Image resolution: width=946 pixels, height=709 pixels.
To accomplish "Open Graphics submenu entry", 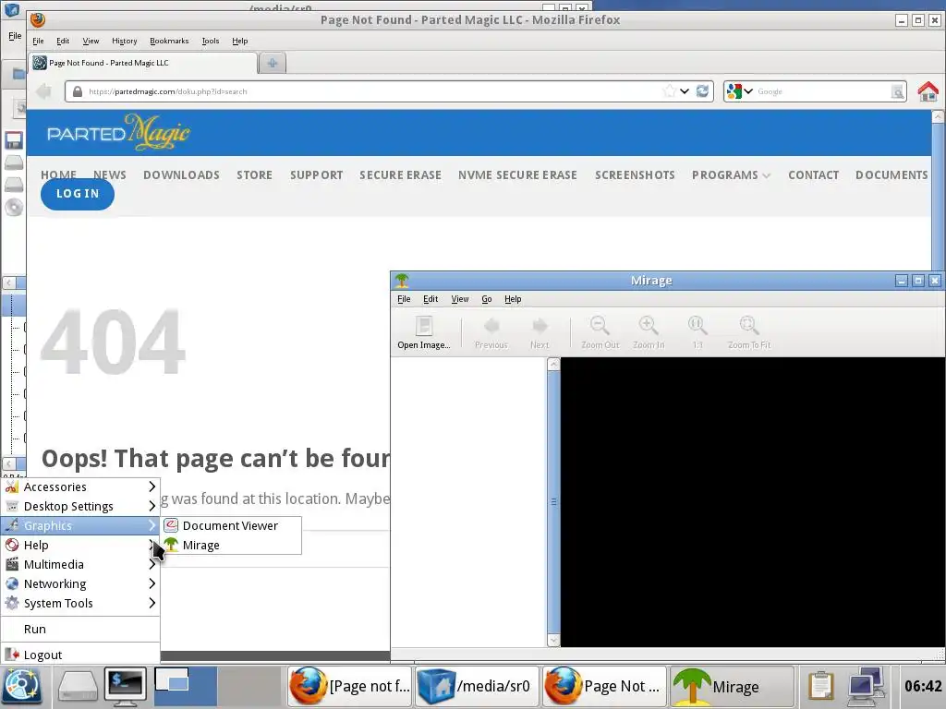I will click(x=80, y=525).
